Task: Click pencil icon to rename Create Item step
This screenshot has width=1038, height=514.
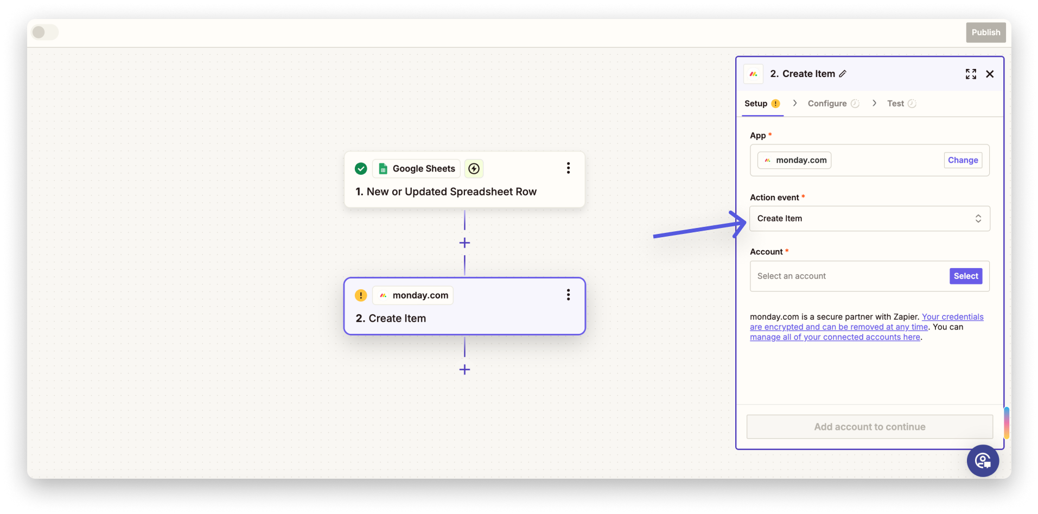Action: click(843, 74)
